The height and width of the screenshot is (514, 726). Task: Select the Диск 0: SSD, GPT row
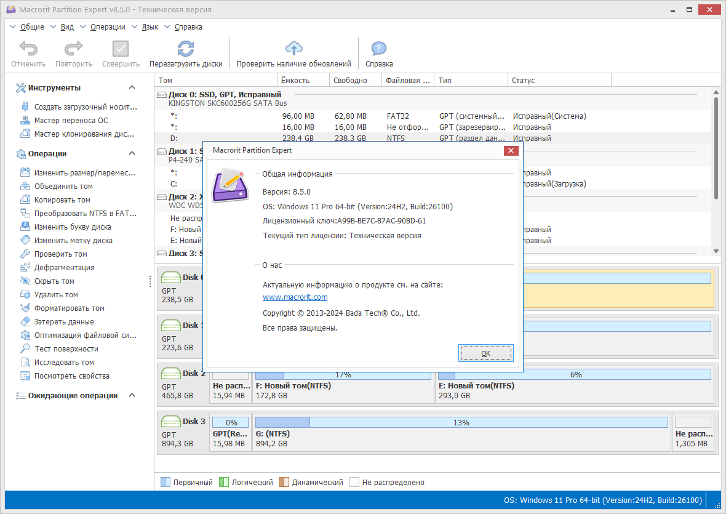(433, 98)
